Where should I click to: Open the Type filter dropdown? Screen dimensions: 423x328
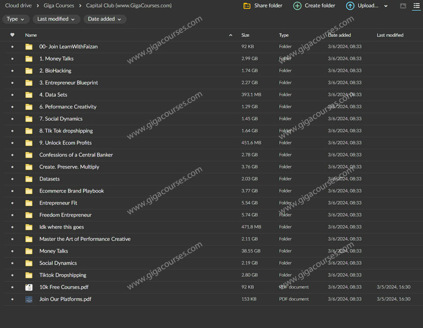[16, 19]
